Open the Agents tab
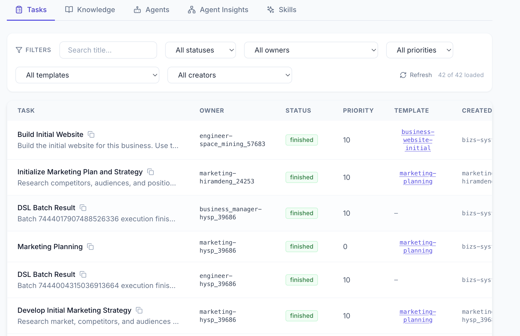This screenshot has height=336, width=520. click(x=151, y=10)
